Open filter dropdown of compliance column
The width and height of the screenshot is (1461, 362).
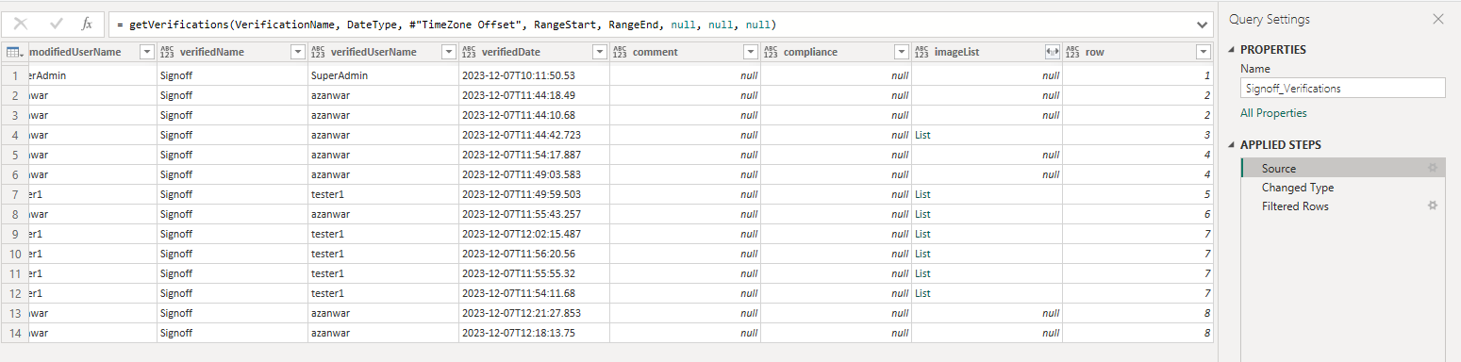coord(901,53)
